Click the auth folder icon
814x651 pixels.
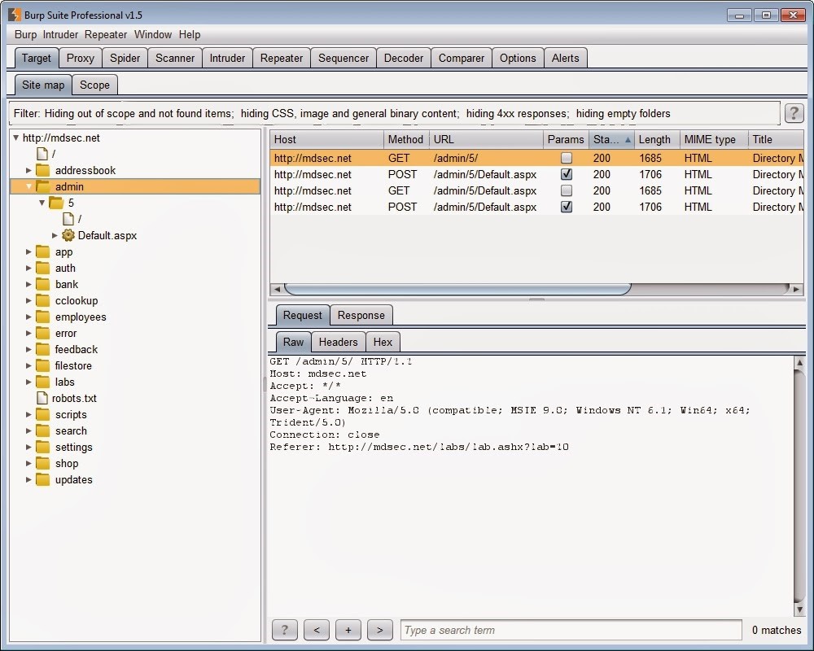(x=42, y=268)
